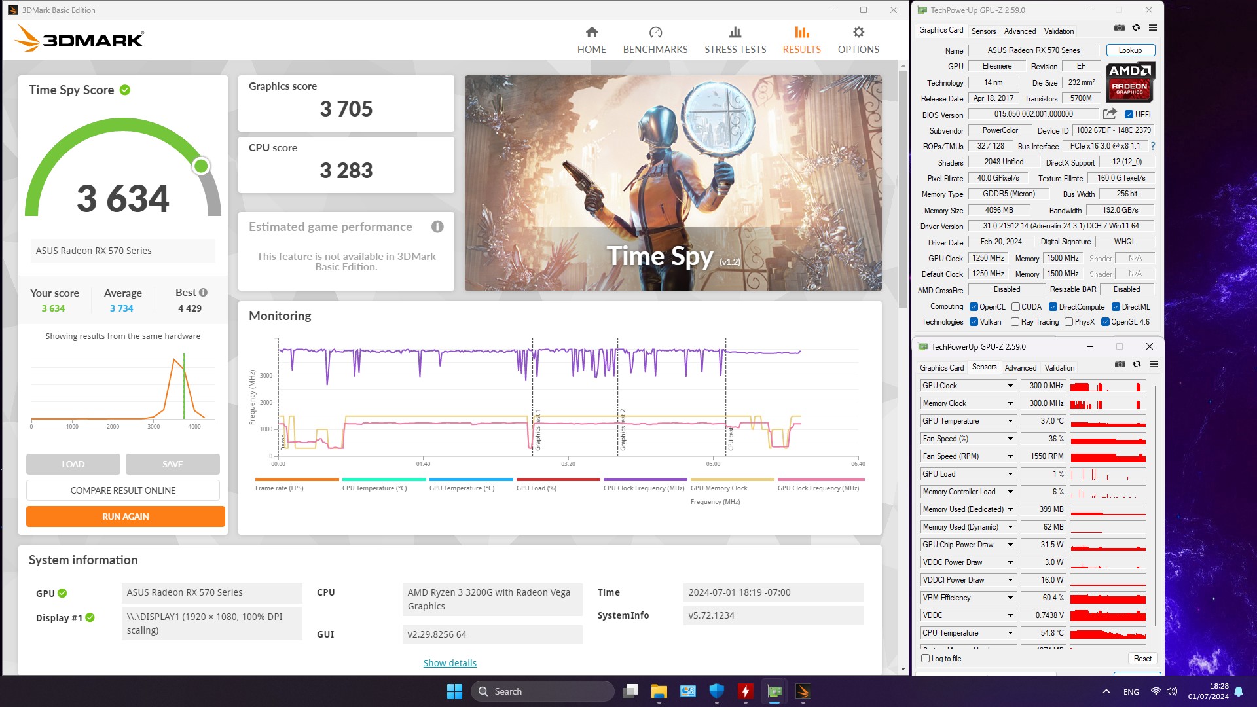
Task: Open File Explorer from taskbar
Action: click(659, 691)
